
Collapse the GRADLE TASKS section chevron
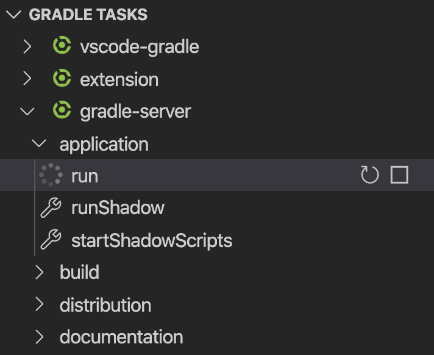pos(13,15)
